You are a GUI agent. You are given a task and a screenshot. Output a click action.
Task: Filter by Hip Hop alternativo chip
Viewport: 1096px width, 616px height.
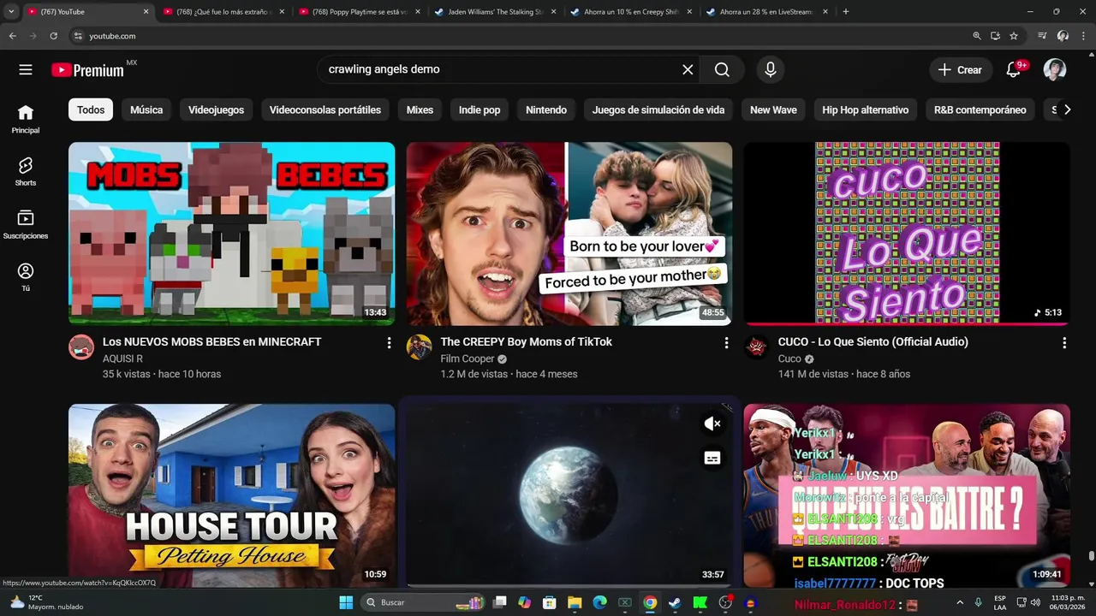coord(865,110)
